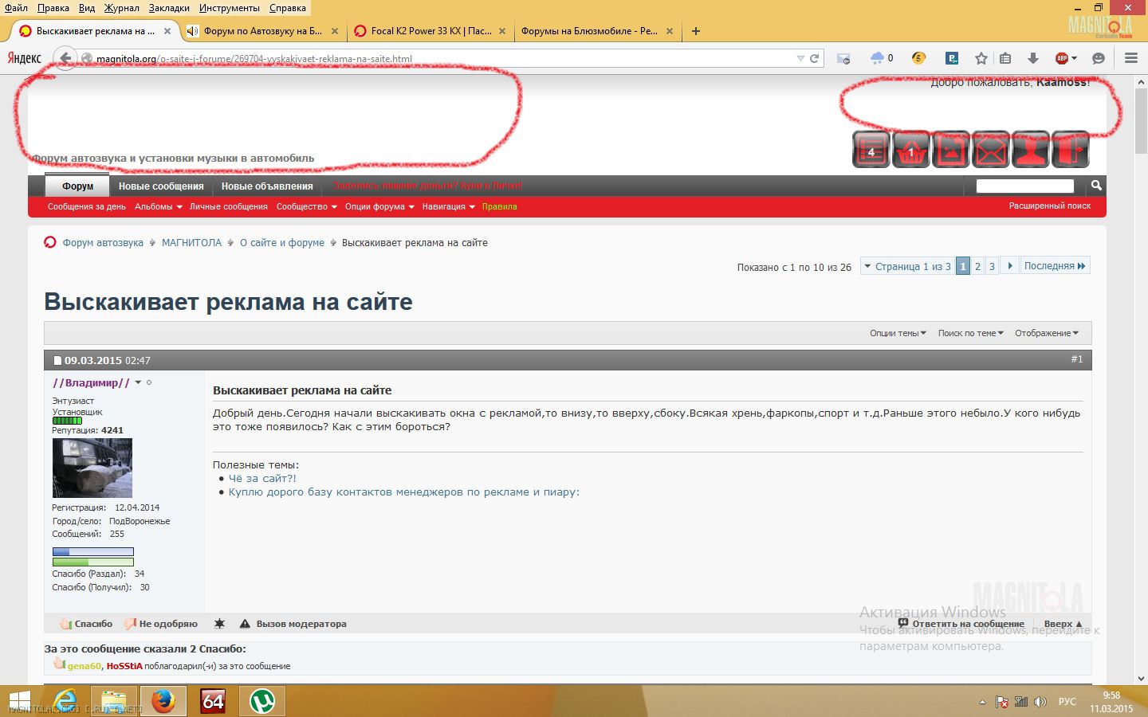
Task: Click the browser address bar URL
Action: tap(442, 58)
